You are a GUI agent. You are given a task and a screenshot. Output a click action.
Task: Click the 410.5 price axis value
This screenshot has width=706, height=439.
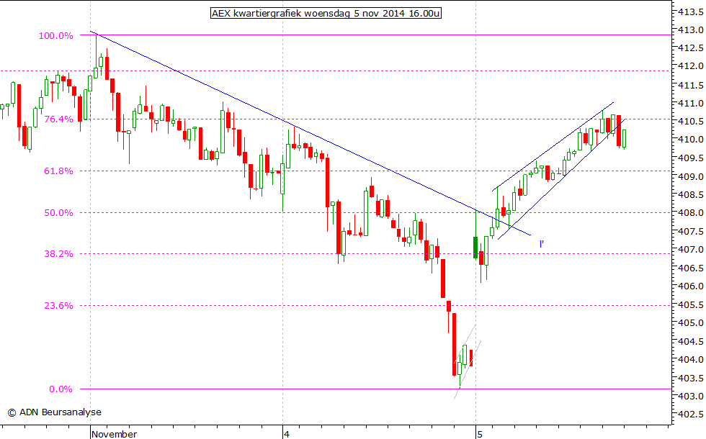coord(691,122)
